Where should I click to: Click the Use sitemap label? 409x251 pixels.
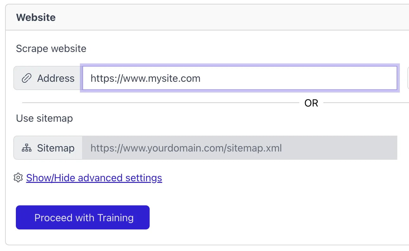(x=44, y=118)
